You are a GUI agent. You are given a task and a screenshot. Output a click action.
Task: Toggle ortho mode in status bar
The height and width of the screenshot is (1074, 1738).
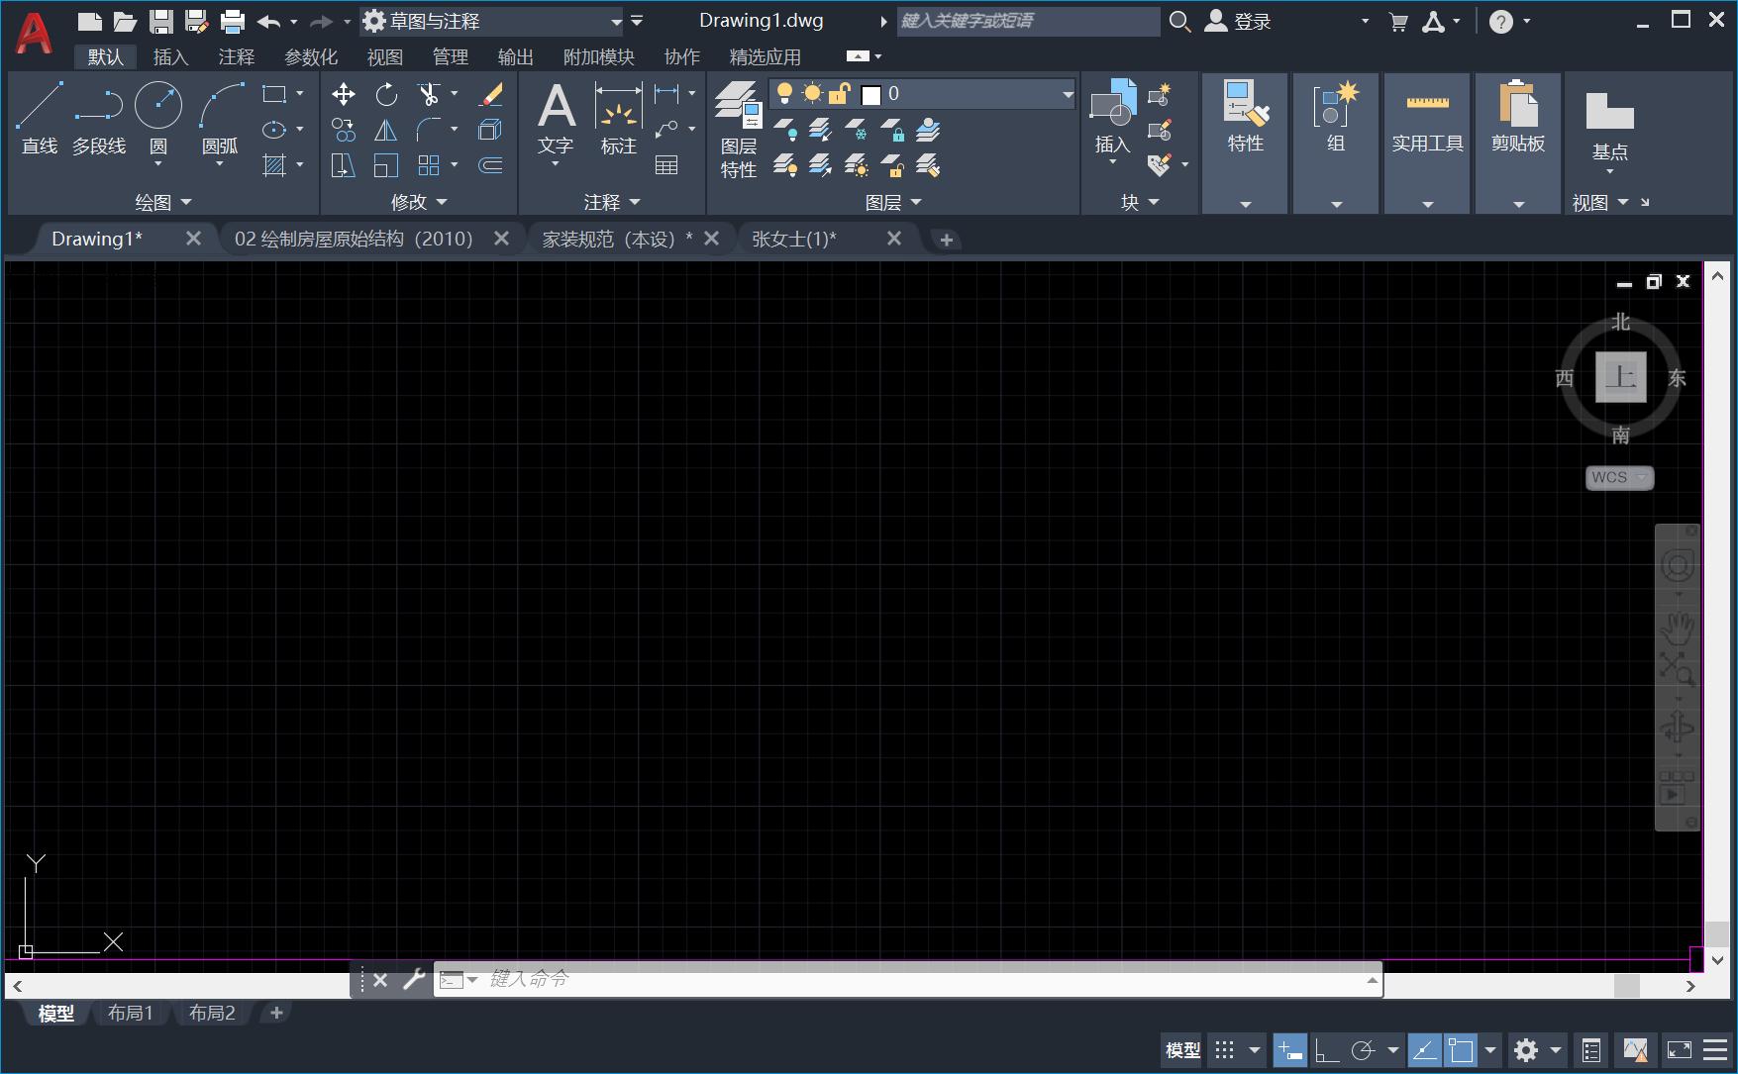click(x=1326, y=1050)
